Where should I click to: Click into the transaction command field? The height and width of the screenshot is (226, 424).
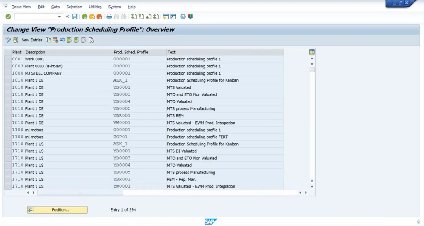(x=36, y=17)
